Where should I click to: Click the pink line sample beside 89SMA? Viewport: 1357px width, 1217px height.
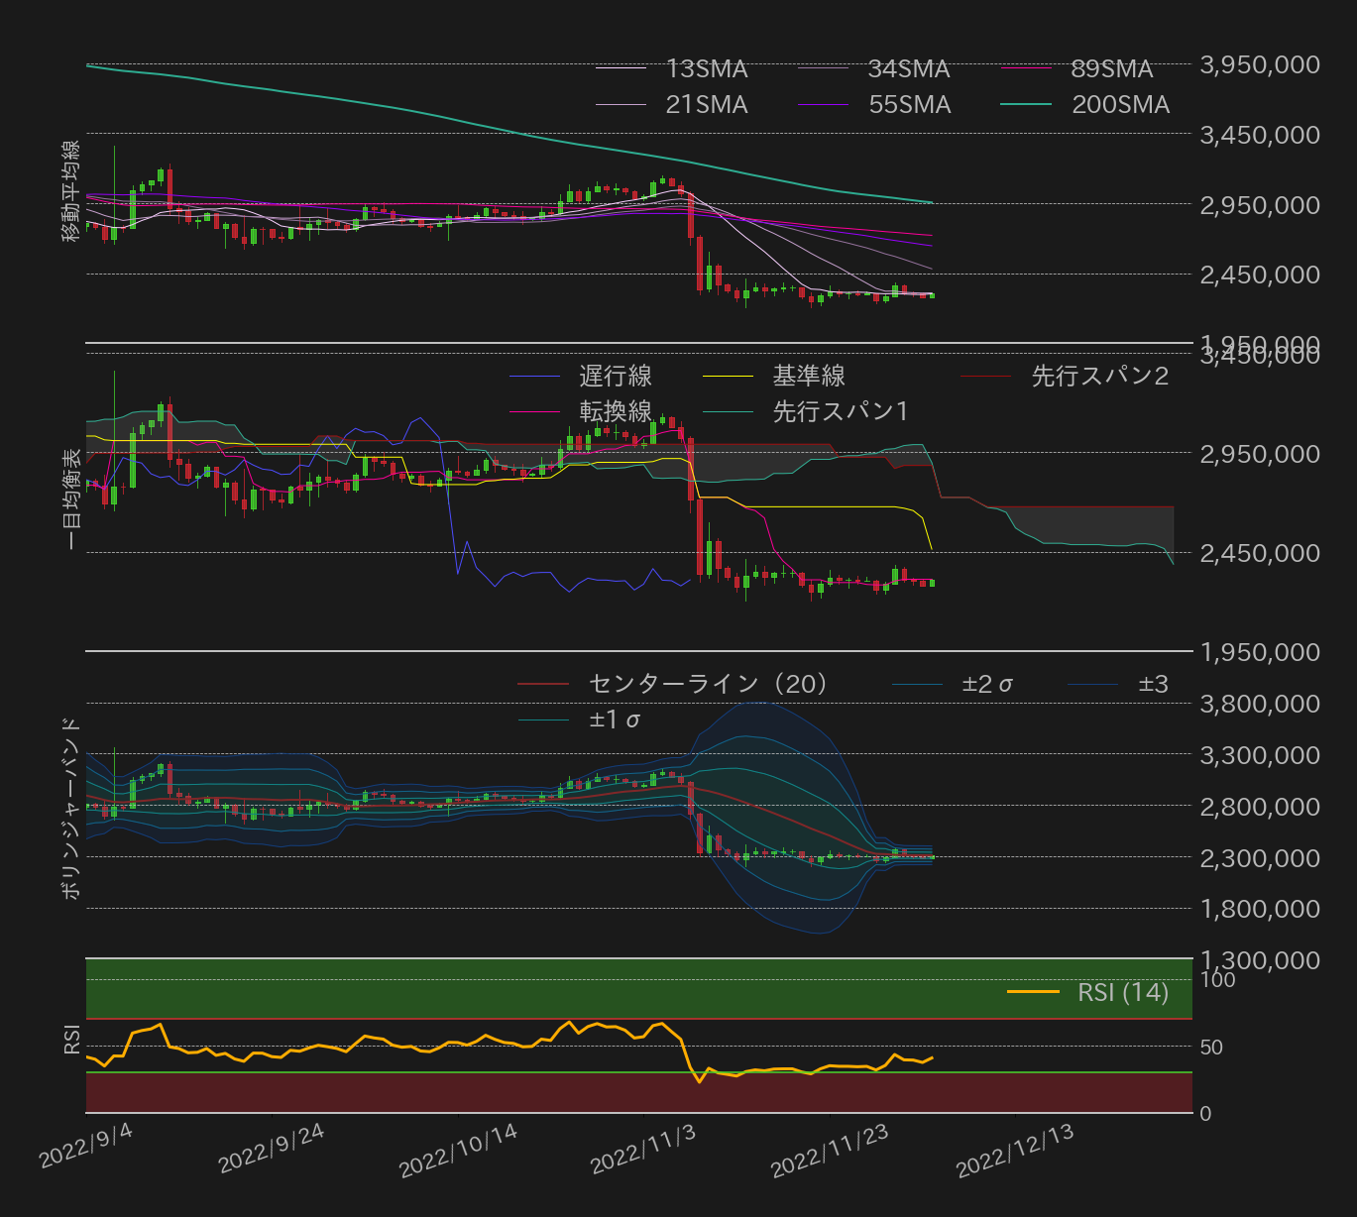(x=1026, y=68)
